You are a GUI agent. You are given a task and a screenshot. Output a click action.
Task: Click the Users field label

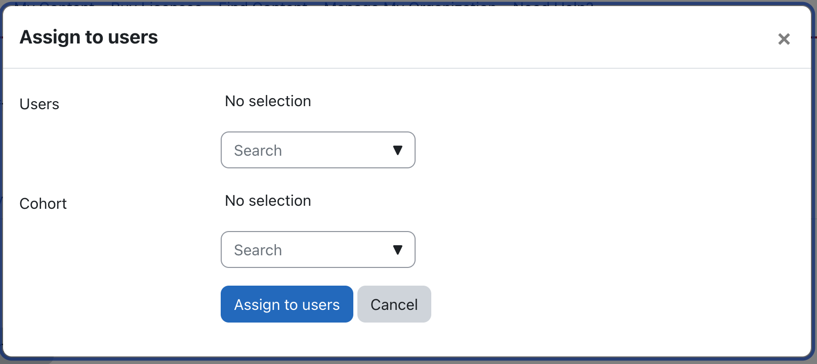point(39,104)
